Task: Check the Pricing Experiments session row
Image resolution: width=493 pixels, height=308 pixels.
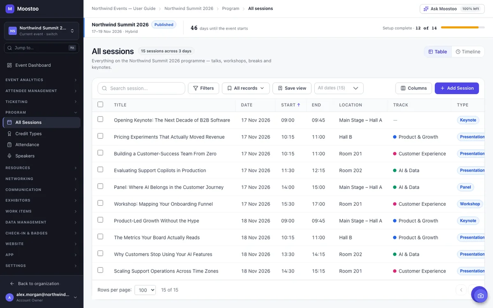Action: point(100,136)
